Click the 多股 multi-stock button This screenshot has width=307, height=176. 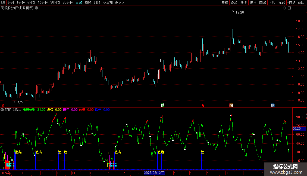coord(243,2)
